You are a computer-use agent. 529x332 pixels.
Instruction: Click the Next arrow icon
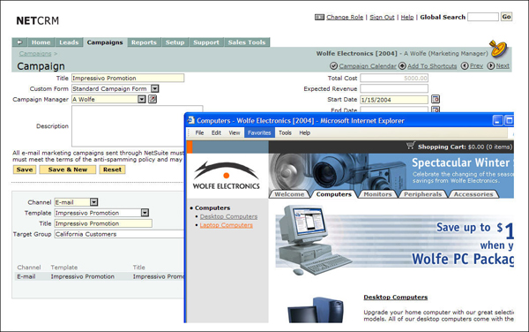point(491,65)
